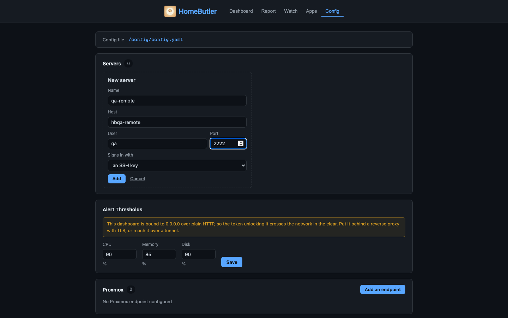Click the Signs in with label
Image resolution: width=508 pixels, height=318 pixels.
pos(120,155)
